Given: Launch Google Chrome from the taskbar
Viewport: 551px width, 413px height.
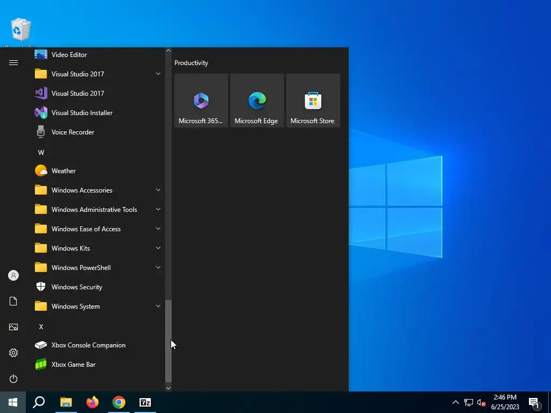Looking at the screenshot, I should point(119,402).
